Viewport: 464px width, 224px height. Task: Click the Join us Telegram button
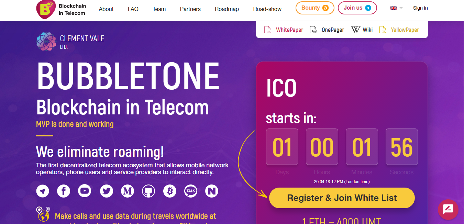coord(357,8)
